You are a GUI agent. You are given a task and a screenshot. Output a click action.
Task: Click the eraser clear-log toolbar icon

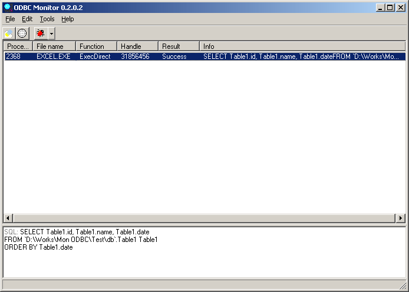coord(9,34)
